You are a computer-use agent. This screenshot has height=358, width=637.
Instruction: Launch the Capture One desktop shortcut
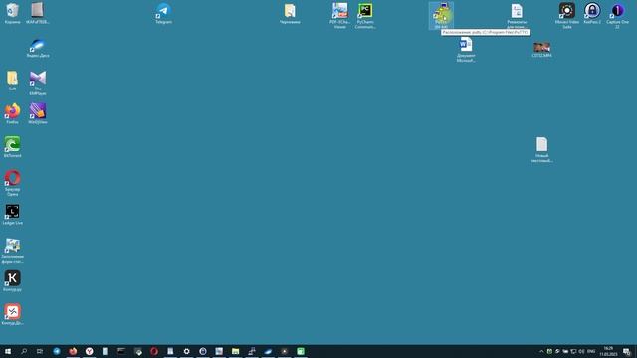pos(617,16)
